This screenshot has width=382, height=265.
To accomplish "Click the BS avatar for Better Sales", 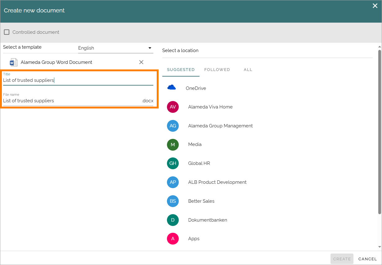I will 173,201.
